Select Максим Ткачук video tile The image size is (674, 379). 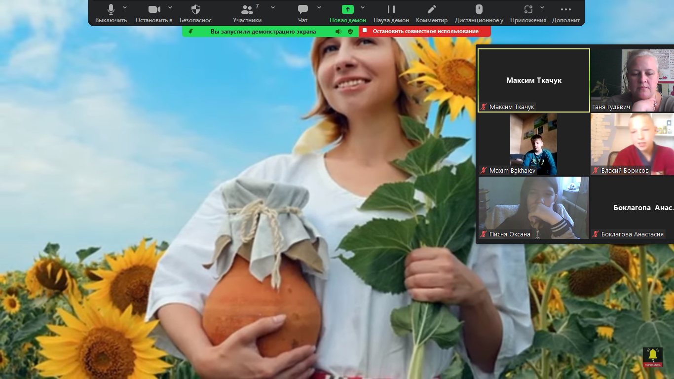pyautogui.click(x=534, y=80)
